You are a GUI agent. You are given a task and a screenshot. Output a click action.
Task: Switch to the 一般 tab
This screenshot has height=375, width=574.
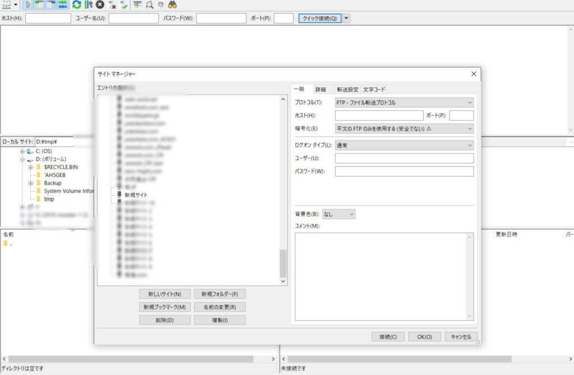tap(299, 89)
